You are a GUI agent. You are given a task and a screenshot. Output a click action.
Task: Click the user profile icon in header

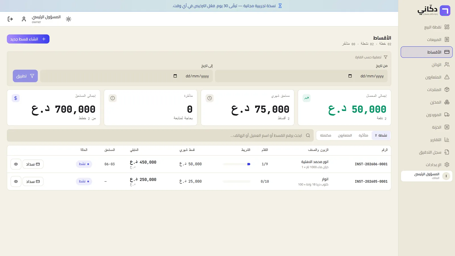click(24, 19)
